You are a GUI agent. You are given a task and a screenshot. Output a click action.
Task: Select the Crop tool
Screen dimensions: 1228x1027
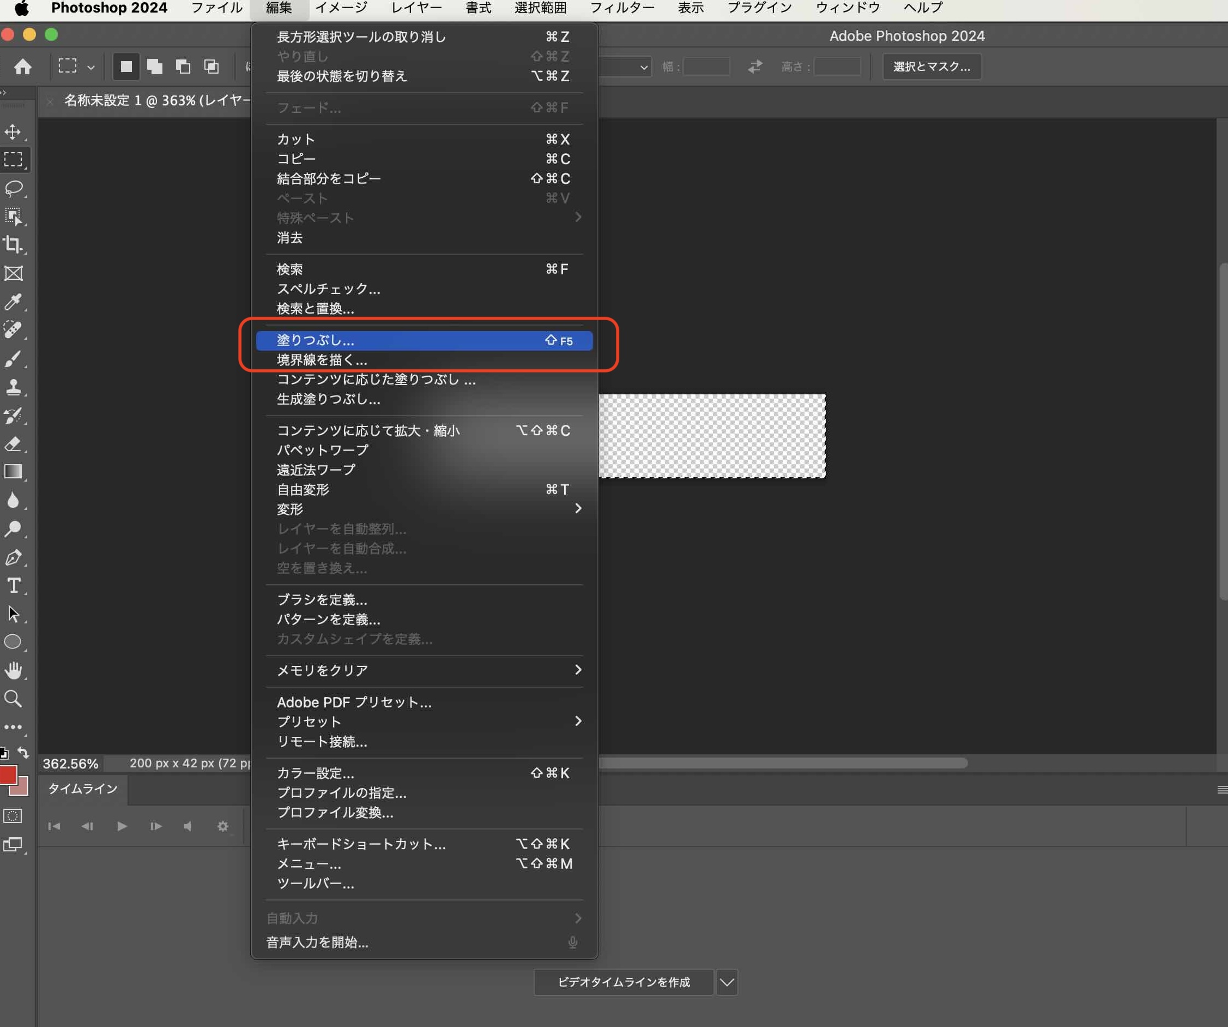click(14, 244)
